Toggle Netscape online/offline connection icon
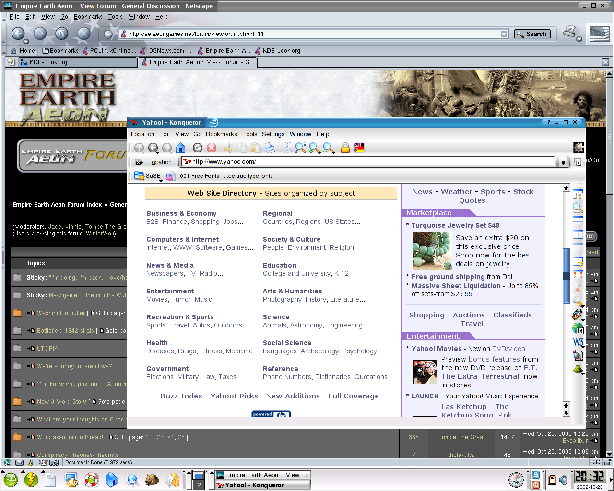This screenshot has width=614, height=491. coord(596,463)
